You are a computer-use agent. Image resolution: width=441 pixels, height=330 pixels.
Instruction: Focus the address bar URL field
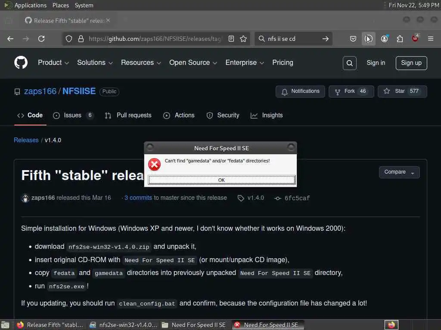coord(155,39)
